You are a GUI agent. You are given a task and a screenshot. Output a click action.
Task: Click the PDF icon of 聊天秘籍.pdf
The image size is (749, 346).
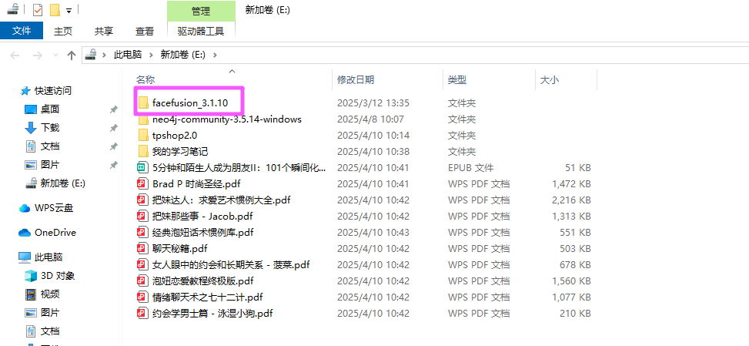pyautogui.click(x=142, y=248)
